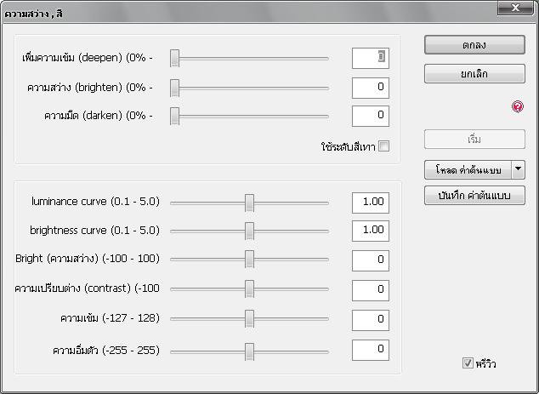539x394 pixels.
Task: Toggle the grayscale (ใช้ระดับสีเทา) checkbox
Action: point(384,146)
